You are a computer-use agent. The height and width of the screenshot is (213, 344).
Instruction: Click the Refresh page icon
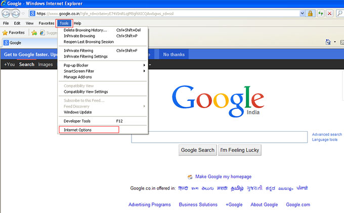(321, 14)
